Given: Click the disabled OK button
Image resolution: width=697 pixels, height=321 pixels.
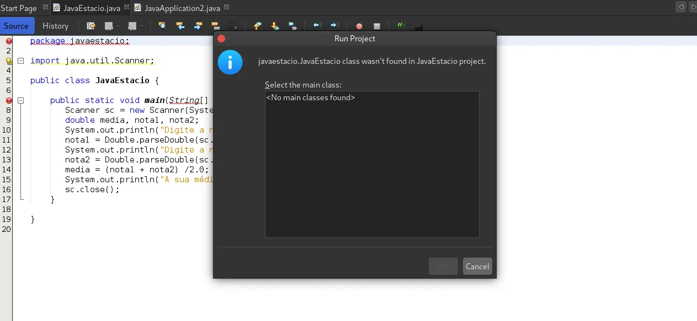Looking at the screenshot, I should click(443, 266).
